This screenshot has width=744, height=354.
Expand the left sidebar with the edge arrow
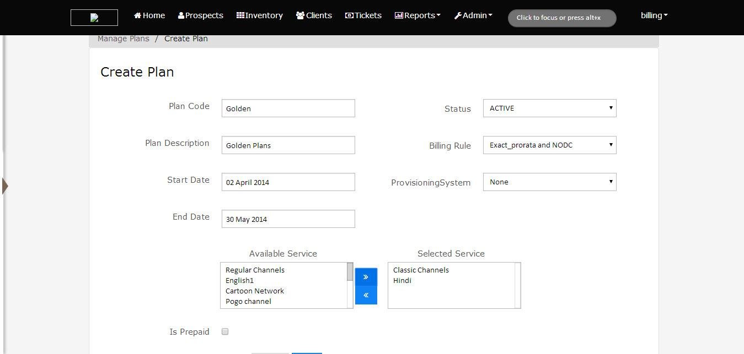(x=6, y=186)
